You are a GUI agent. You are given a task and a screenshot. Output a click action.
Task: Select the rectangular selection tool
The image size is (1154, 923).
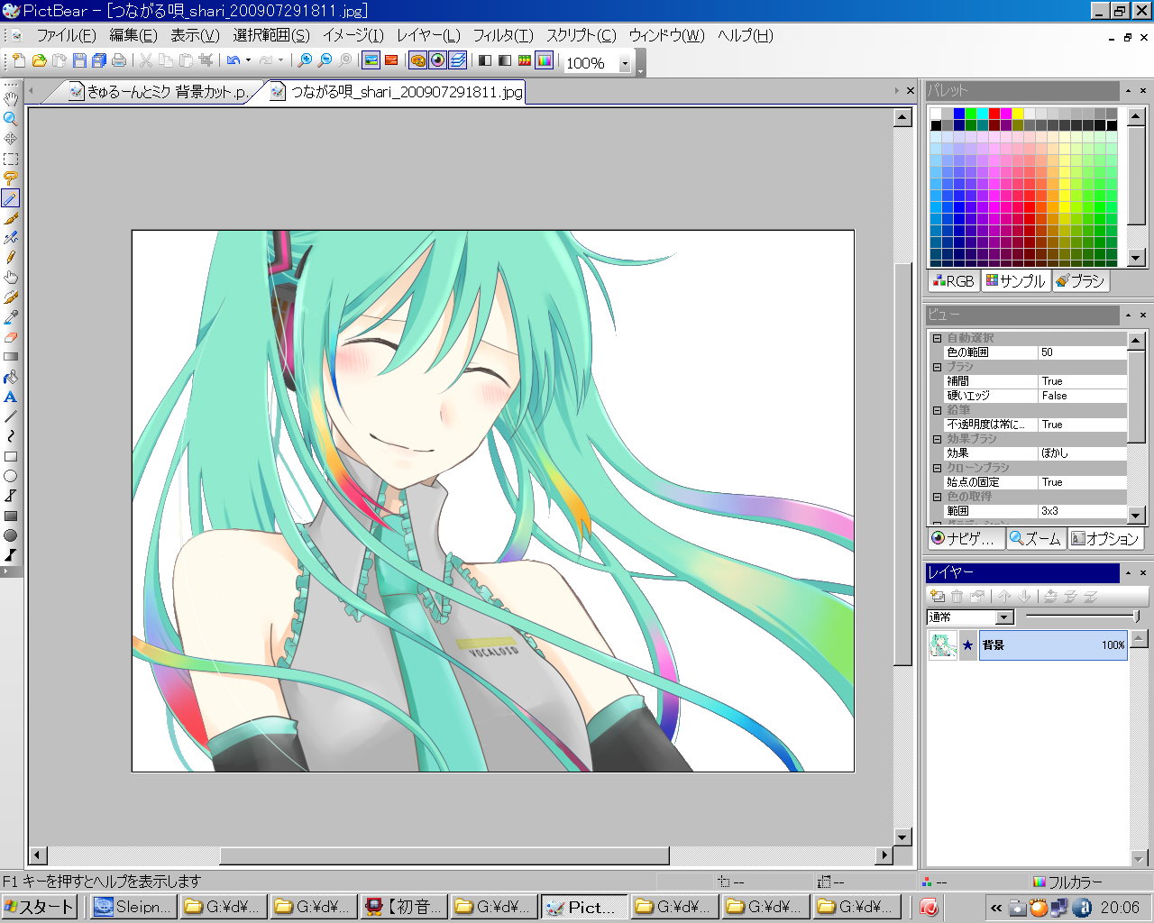tap(11, 159)
